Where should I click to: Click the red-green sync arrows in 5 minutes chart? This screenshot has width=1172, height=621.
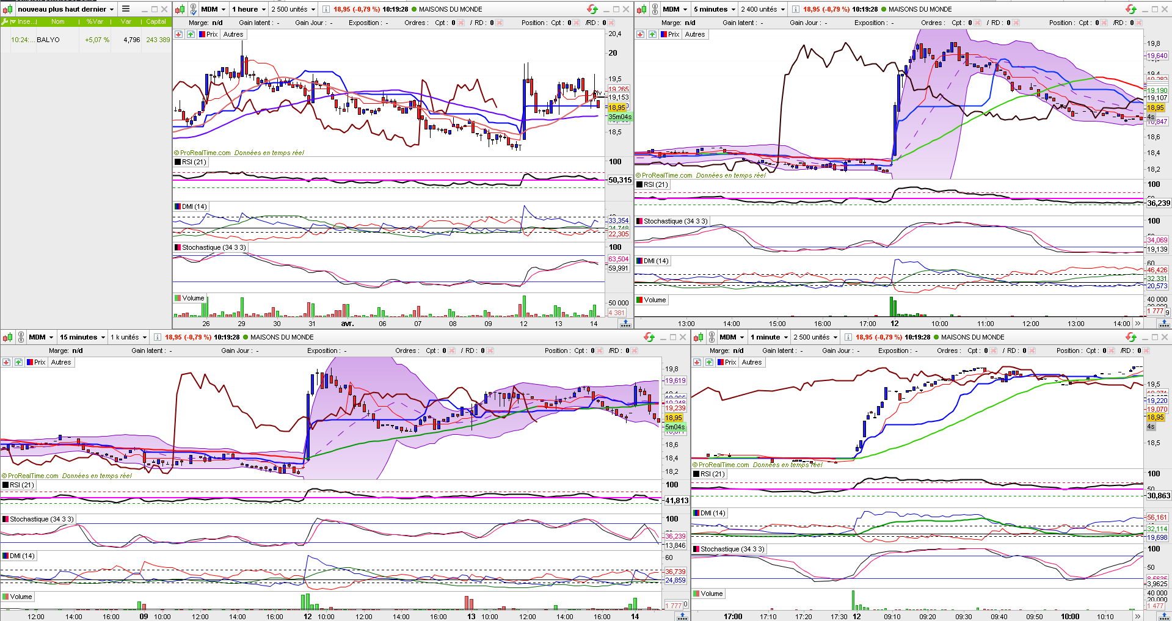point(1131,9)
